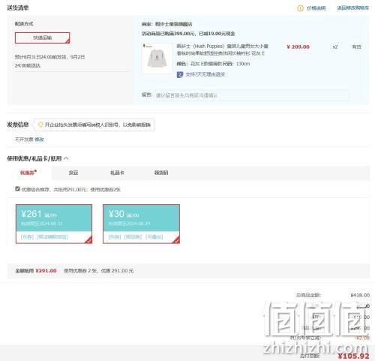The image size is (375, 361).
Task: Switch to the 优惠券 tab
Action: point(28,173)
